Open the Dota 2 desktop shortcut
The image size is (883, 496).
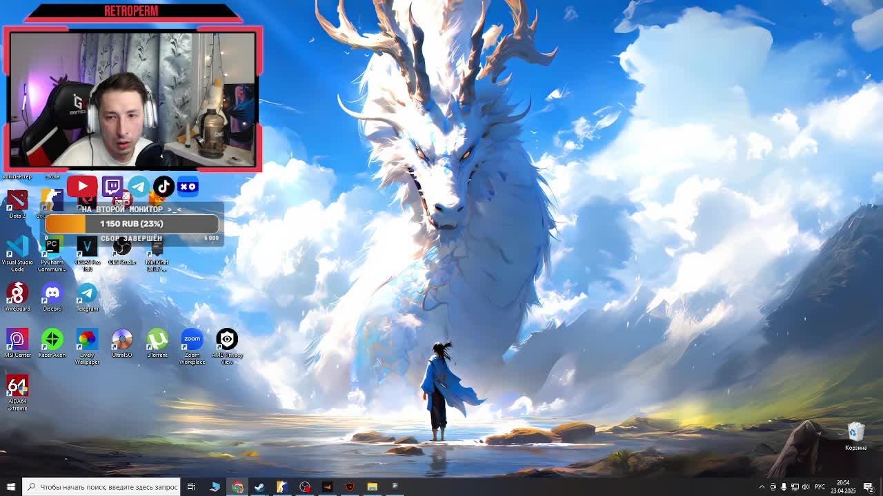17,204
